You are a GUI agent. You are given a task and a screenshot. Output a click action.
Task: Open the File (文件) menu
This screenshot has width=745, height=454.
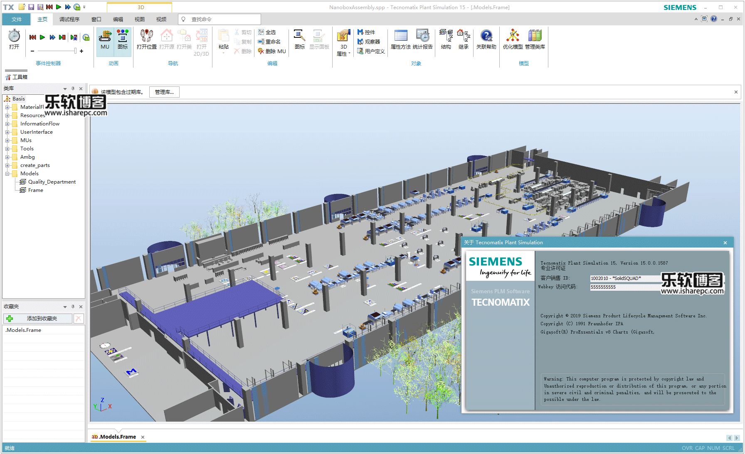coord(17,19)
